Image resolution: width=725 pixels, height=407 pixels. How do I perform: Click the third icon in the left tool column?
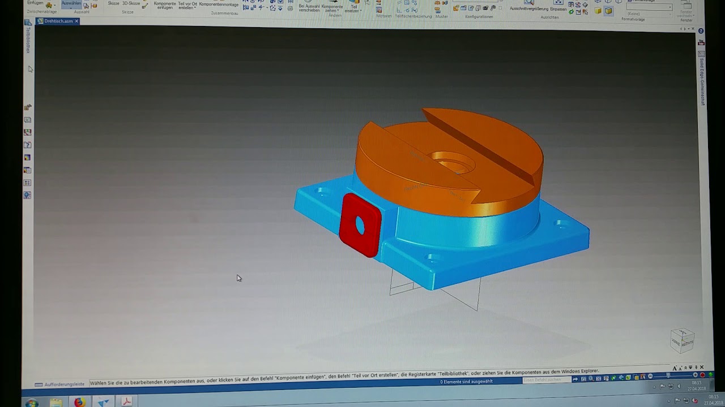27,132
